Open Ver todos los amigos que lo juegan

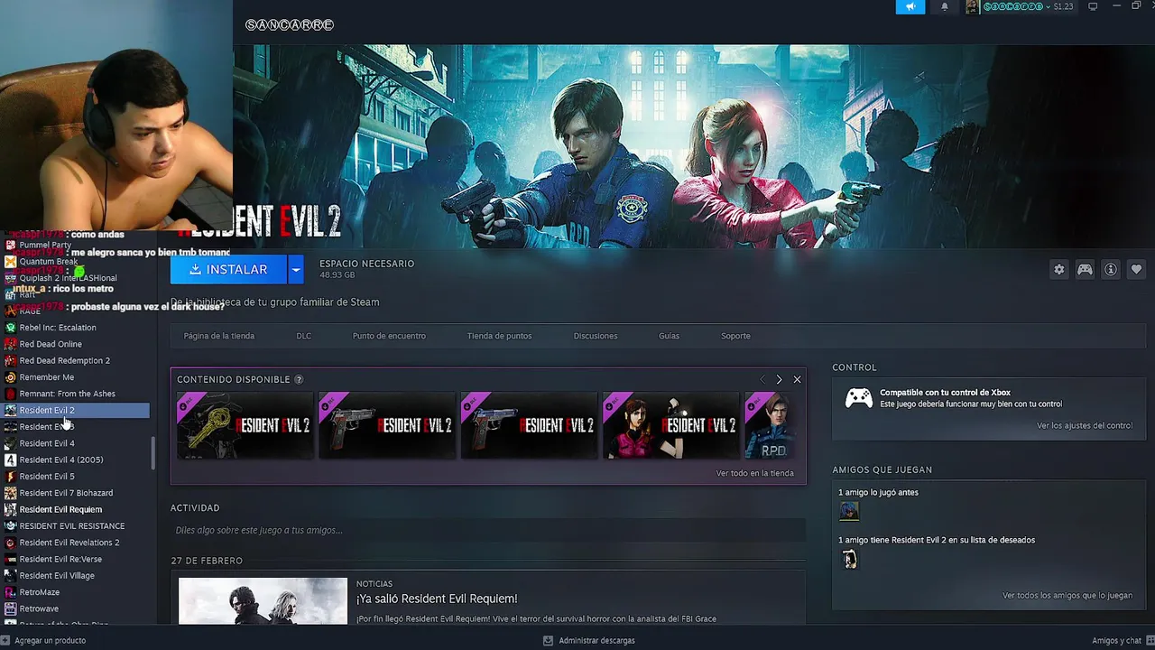pos(1067,596)
